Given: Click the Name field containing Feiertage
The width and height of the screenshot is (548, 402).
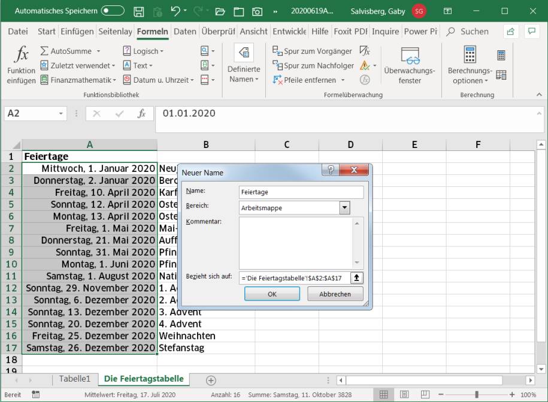Looking at the screenshot, I should point(301,192).
